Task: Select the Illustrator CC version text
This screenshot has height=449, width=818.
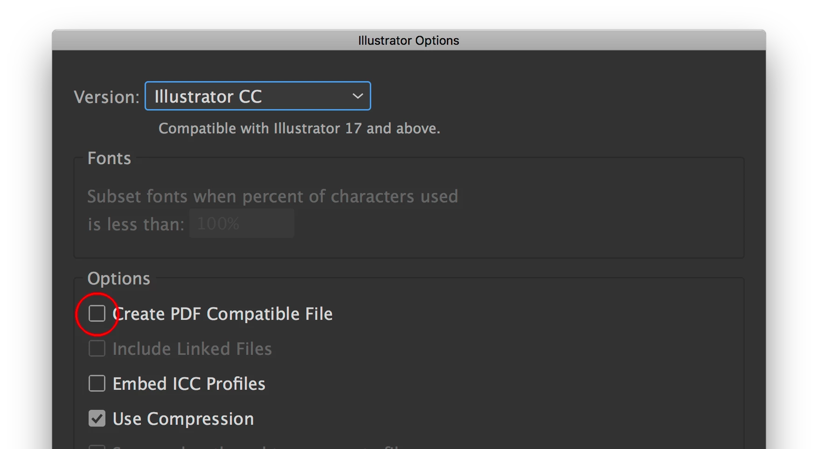Action: coord(208,97)
